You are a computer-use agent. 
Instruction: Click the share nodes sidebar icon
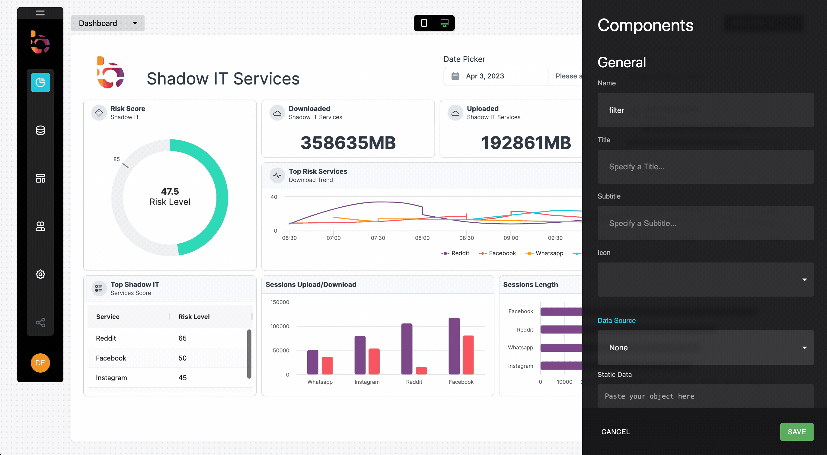coord(40,322)
